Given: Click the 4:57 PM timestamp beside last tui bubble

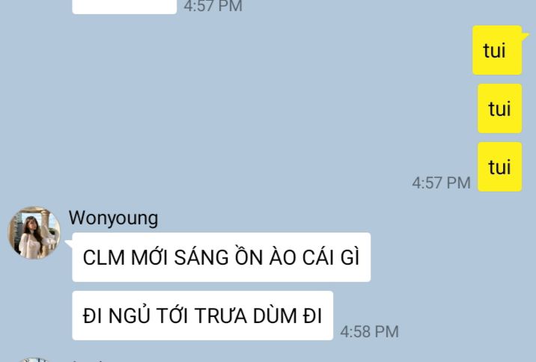Looking at the screenshot, I should [x=442, y=183].
